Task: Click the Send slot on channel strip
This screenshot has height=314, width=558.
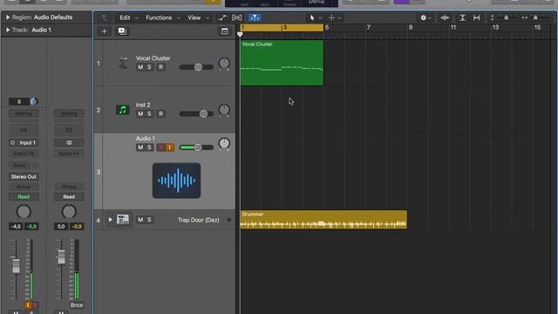Action: (19, 165)
